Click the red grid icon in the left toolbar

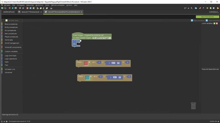point(27,8)
